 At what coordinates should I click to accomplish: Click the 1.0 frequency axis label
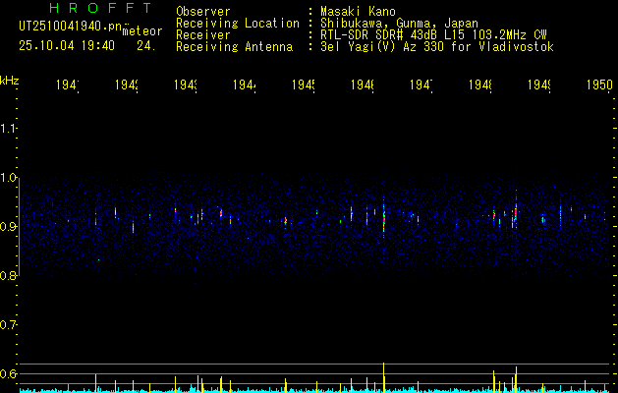[9, 178]
